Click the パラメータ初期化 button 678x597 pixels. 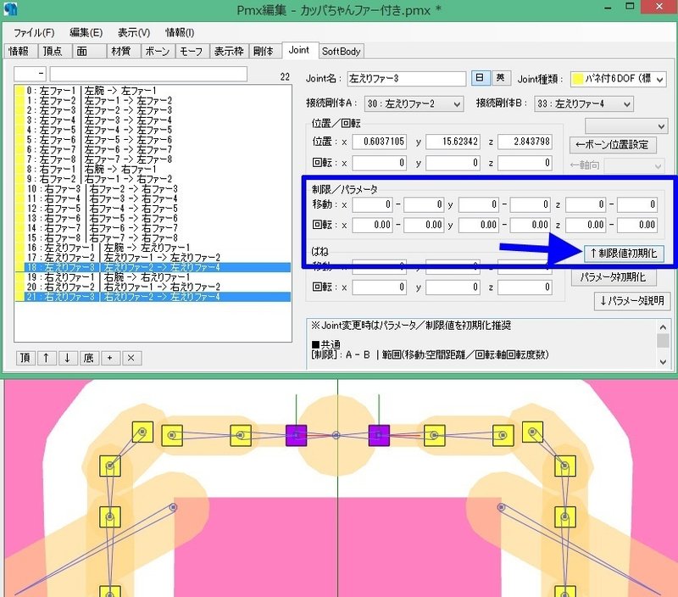pos(614,277)
